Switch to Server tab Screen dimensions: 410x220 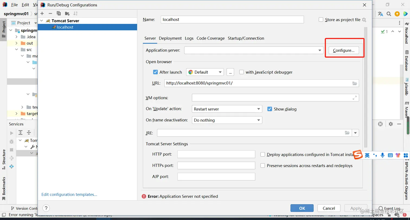(150, 38)
